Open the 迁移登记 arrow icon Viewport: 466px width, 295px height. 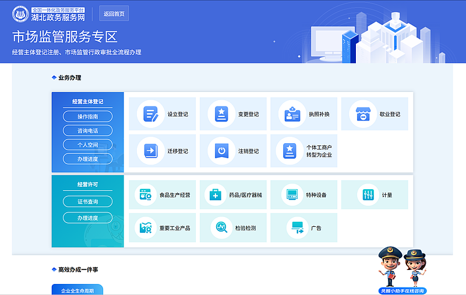point(151,151)
